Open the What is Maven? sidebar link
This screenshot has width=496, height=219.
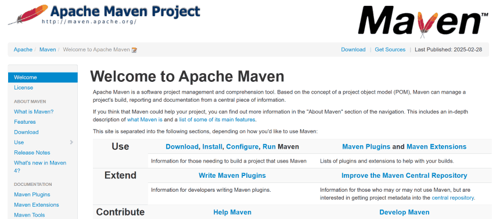34,112
